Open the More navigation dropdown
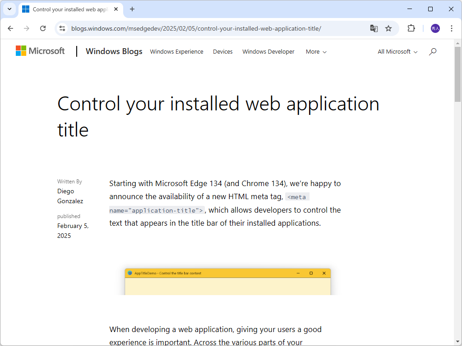This screenshot has width=462, height=346. (316, 52)
